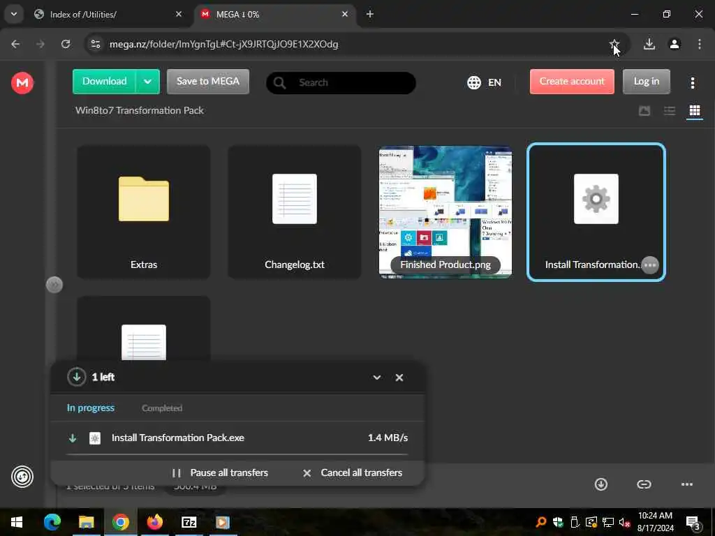The height and width of the screenshot is (536, 715).
Task: Select the Changelog.txt file
Action: pyautogui.click(x=295, y=211)
